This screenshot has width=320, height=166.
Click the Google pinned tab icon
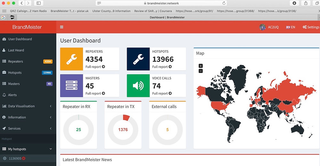tap(3, 17)
